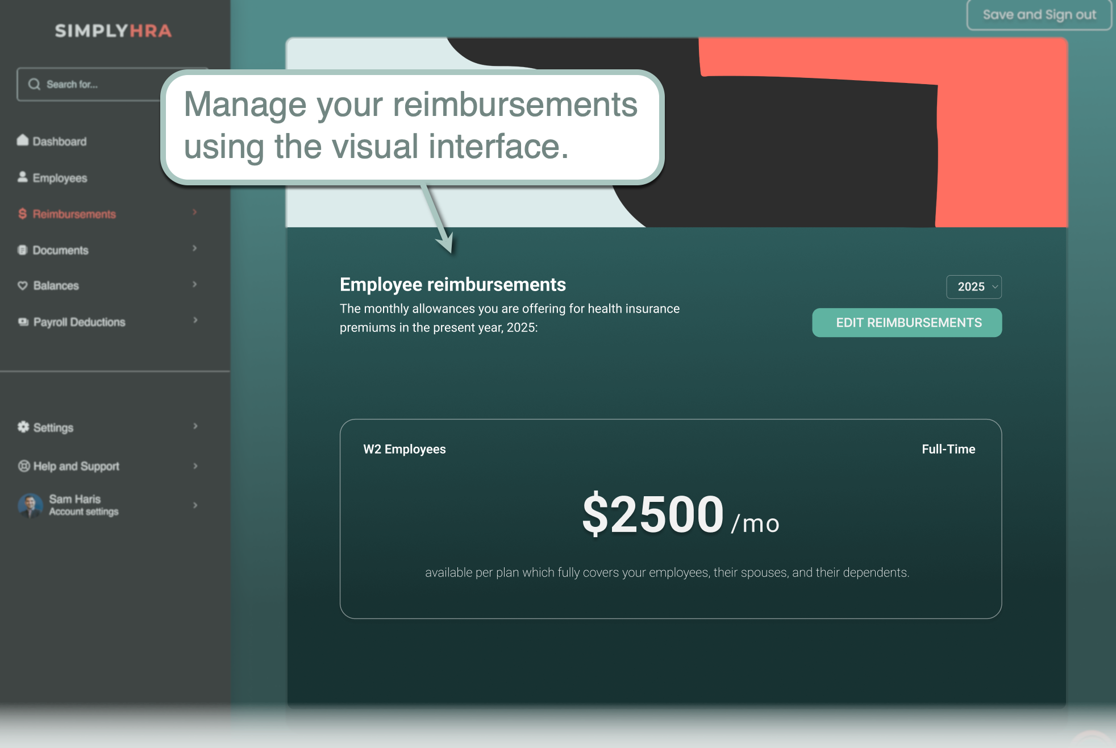Click the Dashboard home icon
The image size is (1116, 748).
[x=23, y=140]
